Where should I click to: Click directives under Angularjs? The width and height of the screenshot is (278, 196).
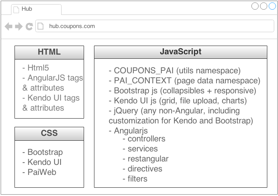pos(142,169)
